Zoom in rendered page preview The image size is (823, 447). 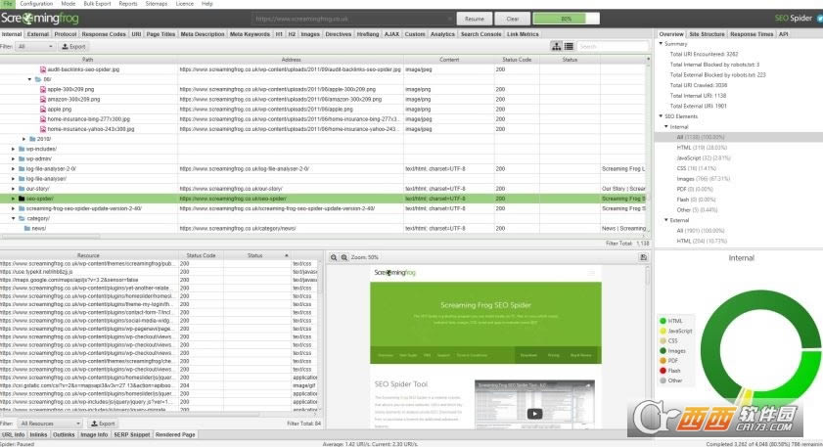click(344, 257)
